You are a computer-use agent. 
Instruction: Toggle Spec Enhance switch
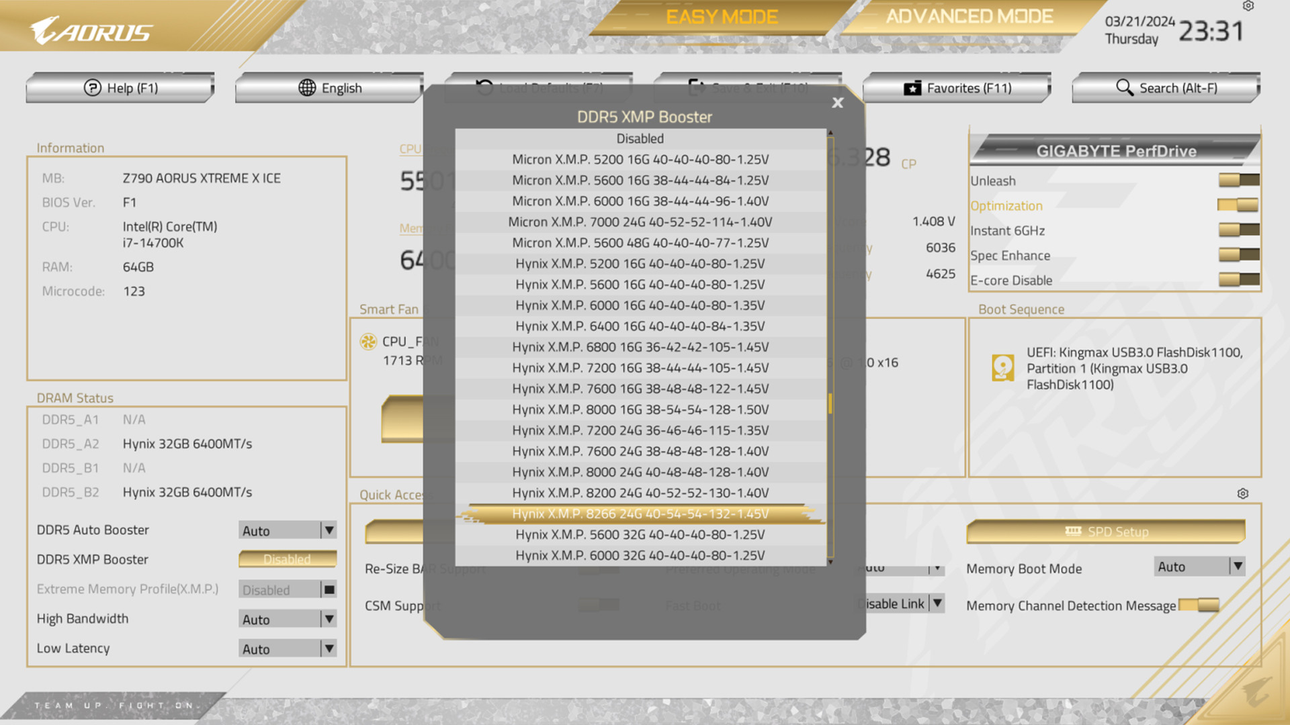pyautogui.click(x=1239, y=254)
